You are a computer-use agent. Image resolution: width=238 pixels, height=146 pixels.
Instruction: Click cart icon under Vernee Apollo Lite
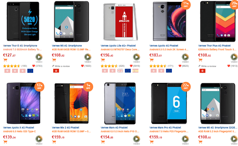coord(103,60)
